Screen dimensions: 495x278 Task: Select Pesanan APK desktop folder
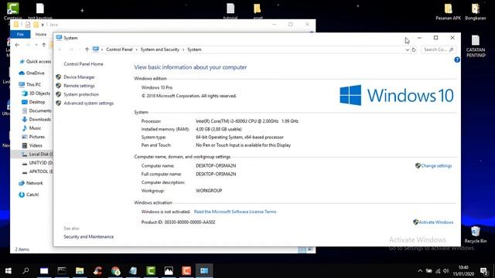pyautogui.click(x=449, y=12)
